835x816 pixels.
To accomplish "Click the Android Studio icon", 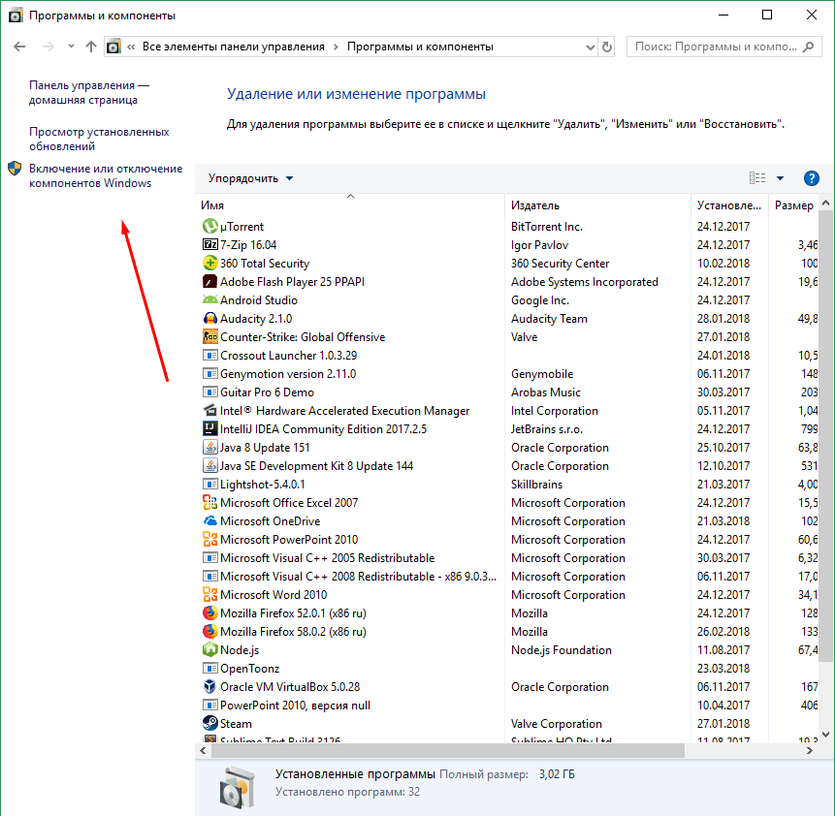I will click(x=209, y=299).
